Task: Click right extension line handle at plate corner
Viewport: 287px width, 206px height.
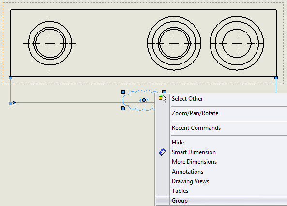Action: (276, 78)
